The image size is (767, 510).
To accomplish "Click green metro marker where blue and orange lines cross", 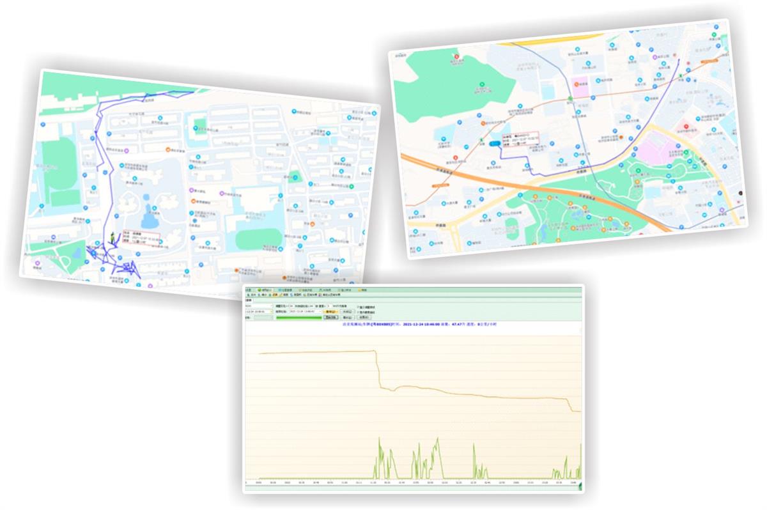I will click(569, 98).
